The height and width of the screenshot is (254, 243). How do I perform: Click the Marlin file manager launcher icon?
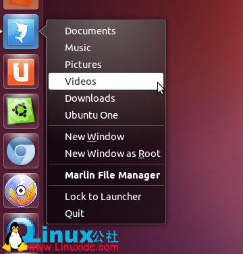click(x=21, y=32)
